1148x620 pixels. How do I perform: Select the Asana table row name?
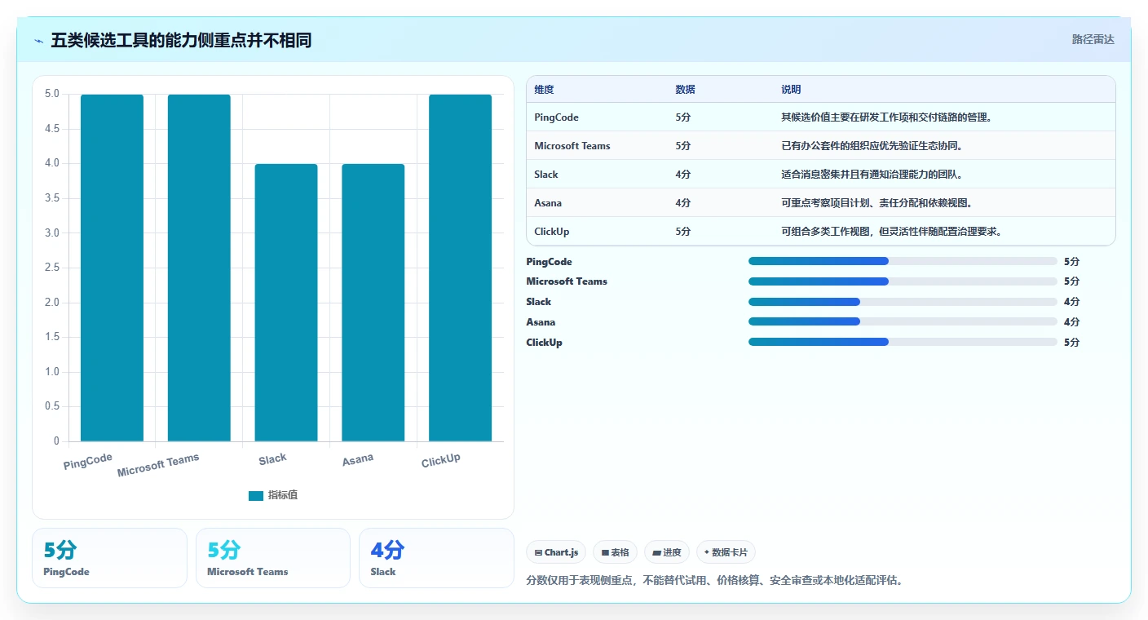[548, 203]
